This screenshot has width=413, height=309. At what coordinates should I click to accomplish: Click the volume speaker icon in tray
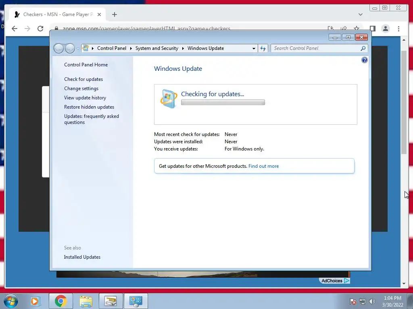372,301
